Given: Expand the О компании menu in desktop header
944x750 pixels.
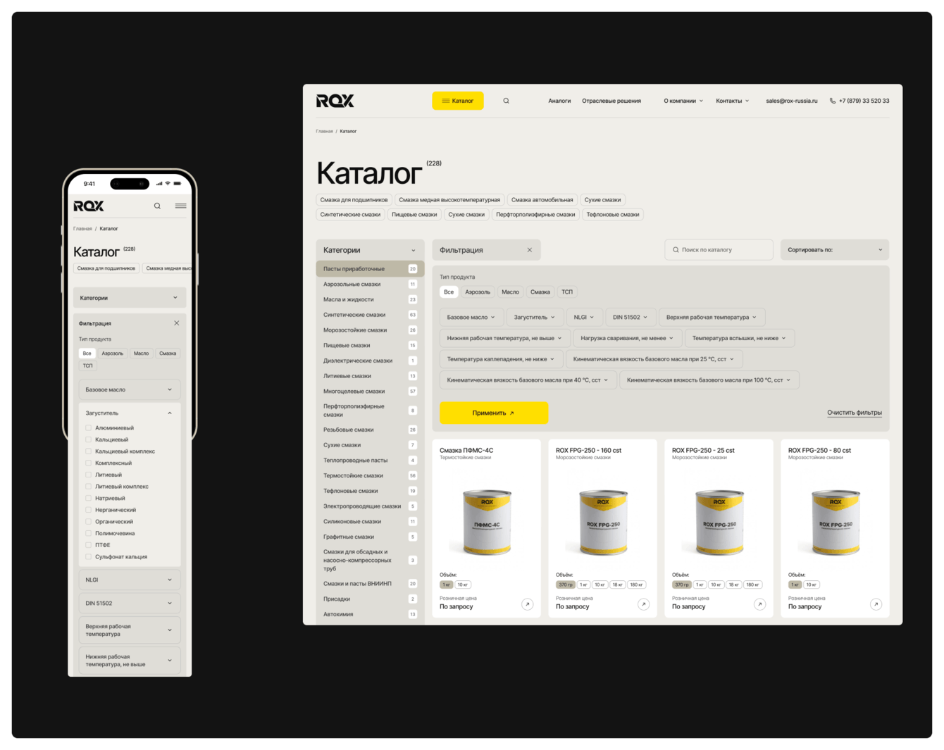Looking at the screenshot, I should click(x=683, y=101).
